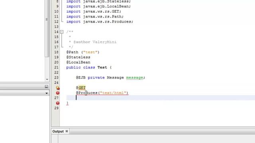
Task: Click the Message type name on line 23
Action: (x=115, y=78)
